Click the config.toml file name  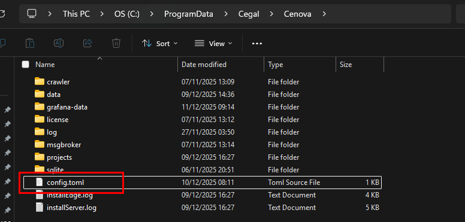tap(65, 183)
